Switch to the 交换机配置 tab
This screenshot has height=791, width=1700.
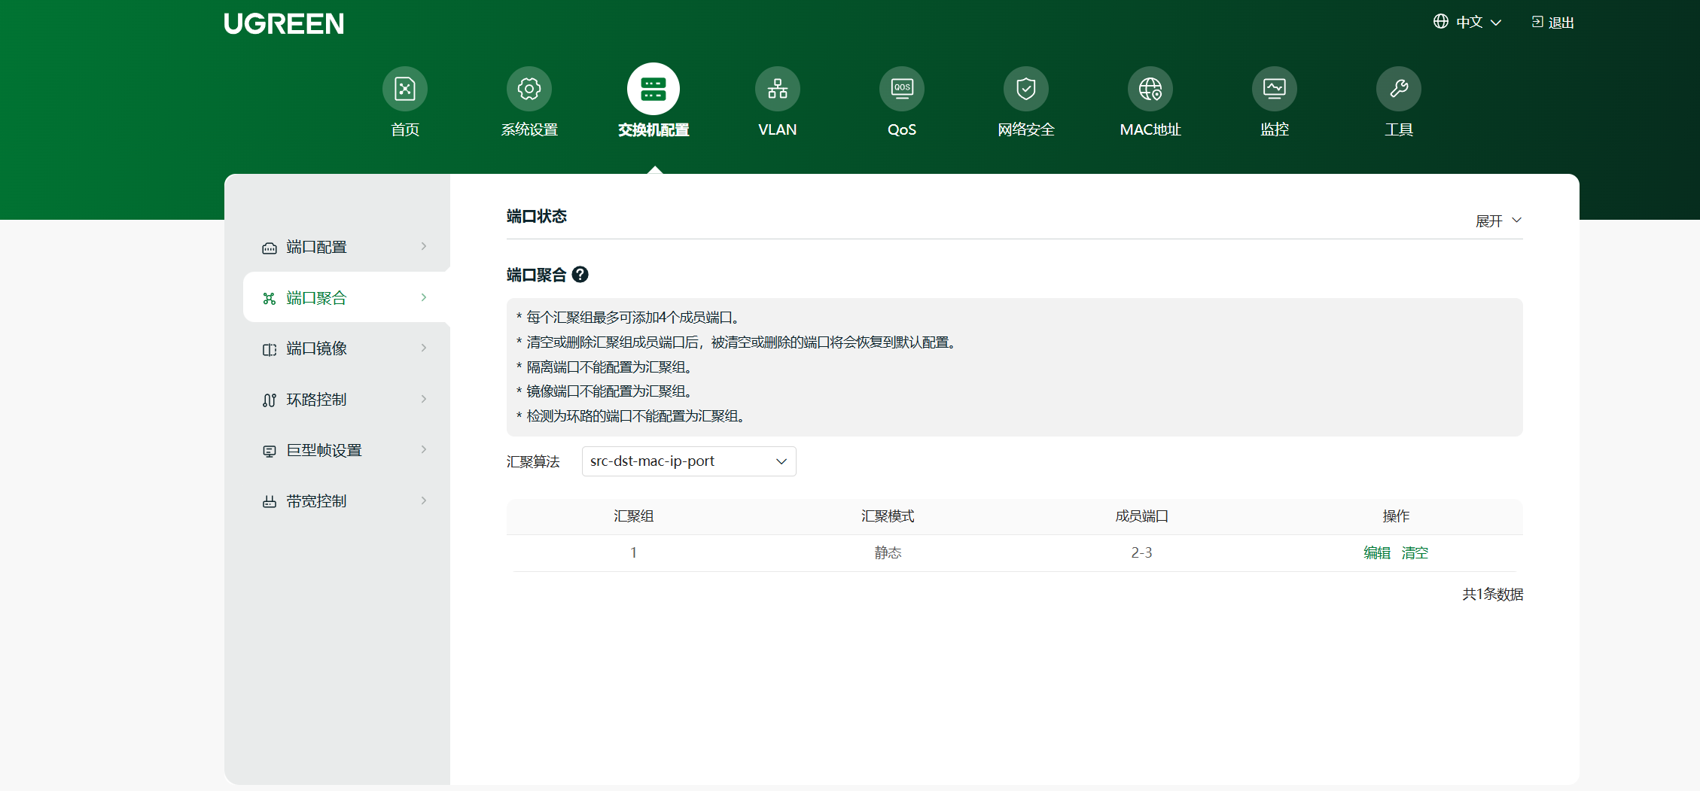point(653,102)
